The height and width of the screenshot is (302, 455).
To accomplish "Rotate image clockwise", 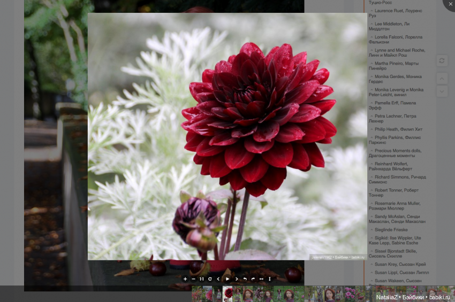I will [x=253, y=279].
